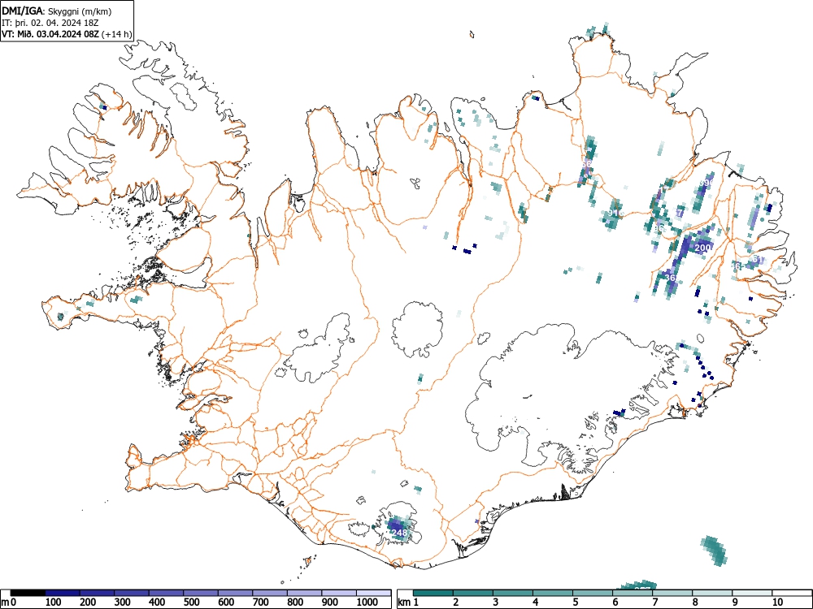Click the dark teal swatch between 1 and 2 km
Screen dimensions: 813x609
(433, 593)
